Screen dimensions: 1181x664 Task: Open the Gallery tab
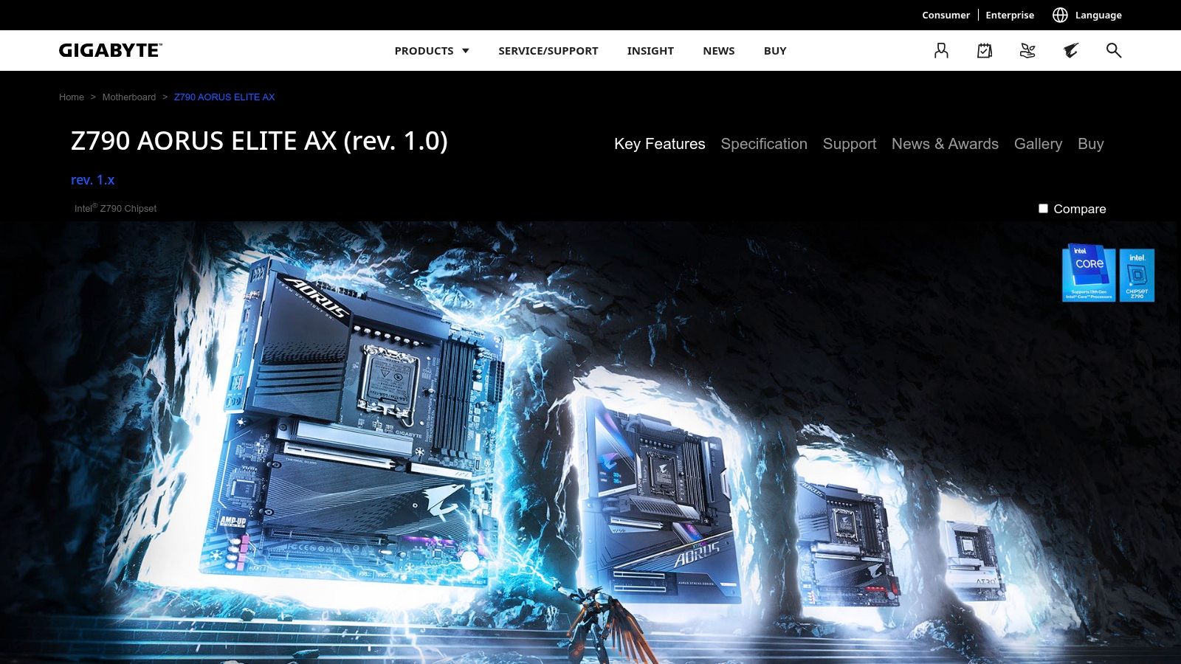coord(1038,144)
